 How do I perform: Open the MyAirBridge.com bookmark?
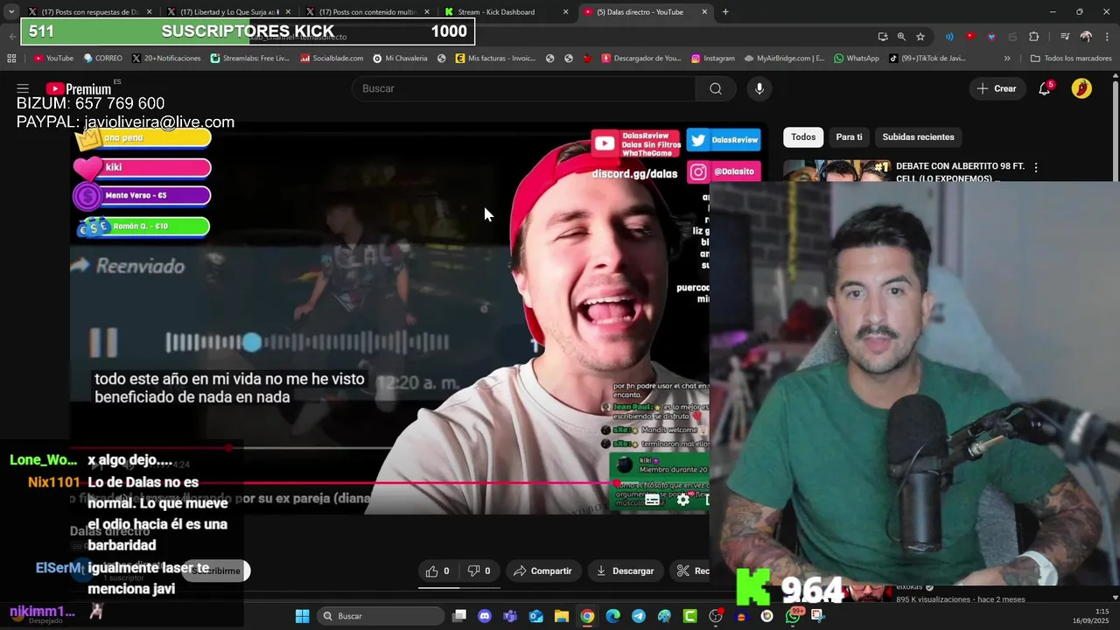(x=784, y=59)
